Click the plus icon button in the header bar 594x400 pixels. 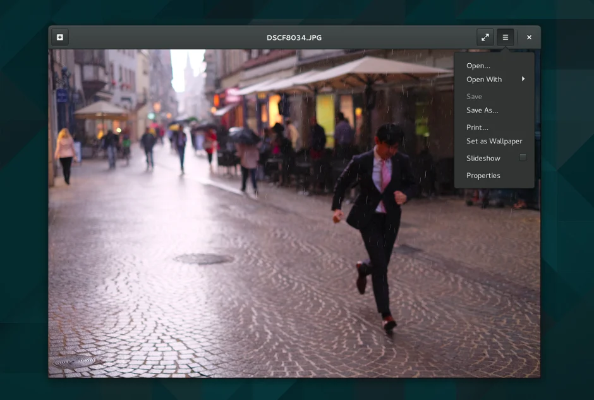point(59,37)
